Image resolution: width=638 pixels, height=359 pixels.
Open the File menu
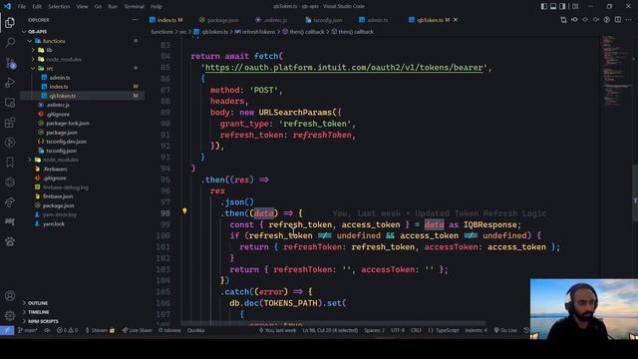[22, 7]
